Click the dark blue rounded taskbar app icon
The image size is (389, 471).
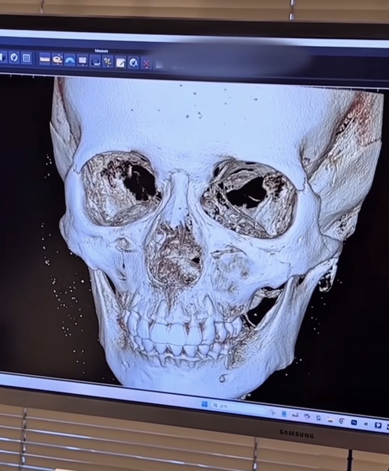click(x=354, y=422)
